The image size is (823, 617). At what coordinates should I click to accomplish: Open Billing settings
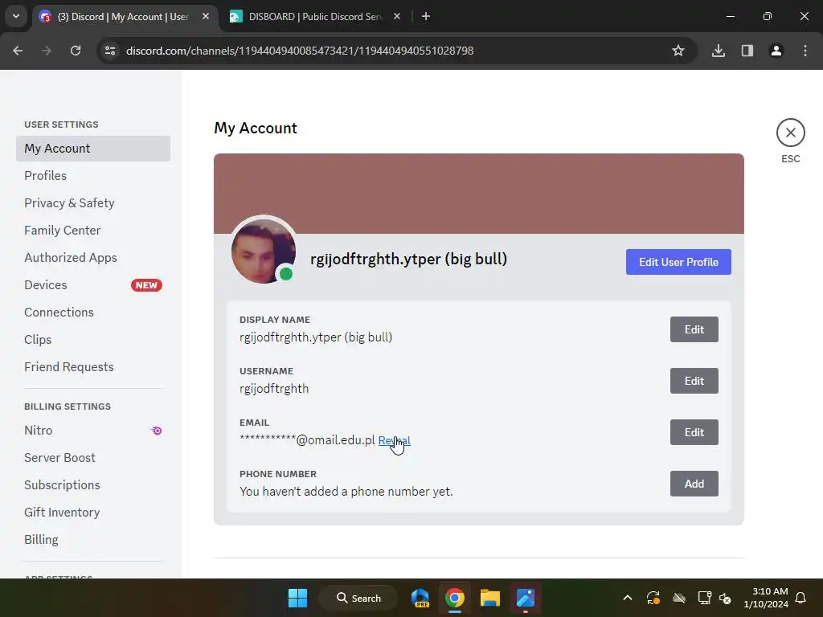93,539
